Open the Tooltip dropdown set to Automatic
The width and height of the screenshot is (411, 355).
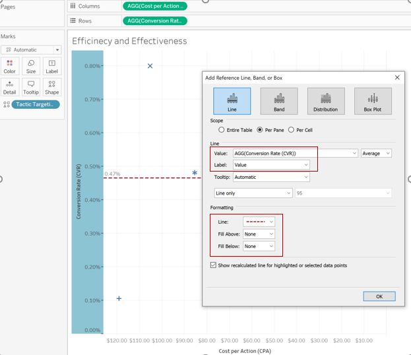click(x=271, y=177)
